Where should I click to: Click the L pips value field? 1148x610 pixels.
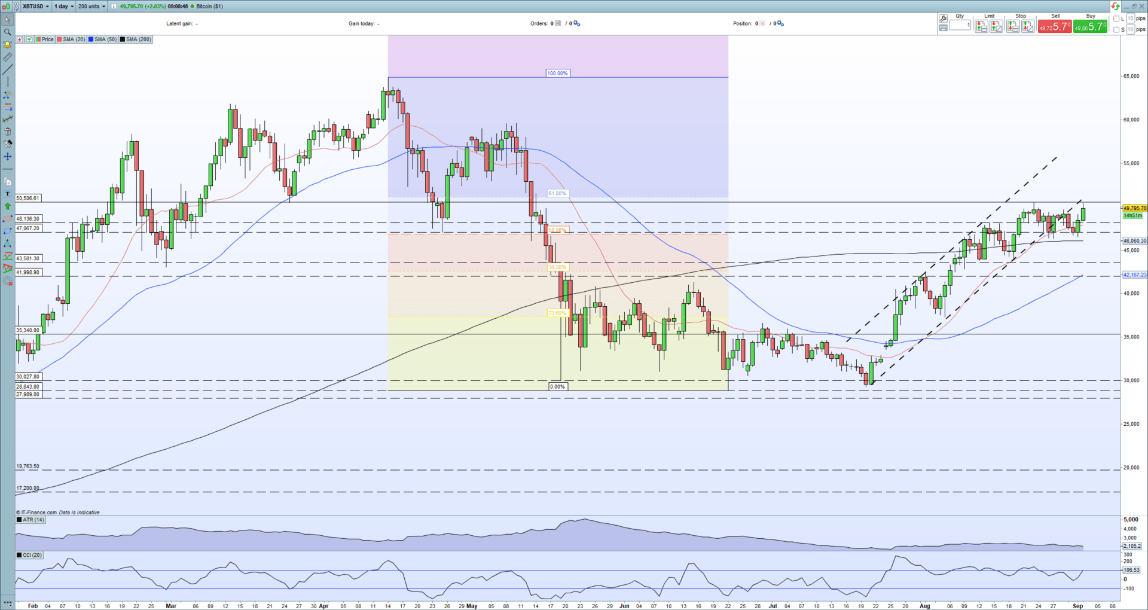pos(1131,18)
